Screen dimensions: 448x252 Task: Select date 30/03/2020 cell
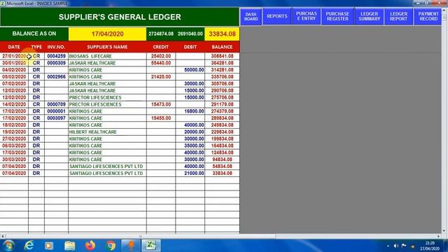[14, 160]
